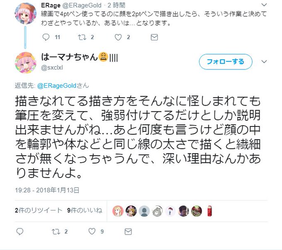Click the red bottle liker avatar
This screenshot has width=282, height=250.
(x=209, y=211)
